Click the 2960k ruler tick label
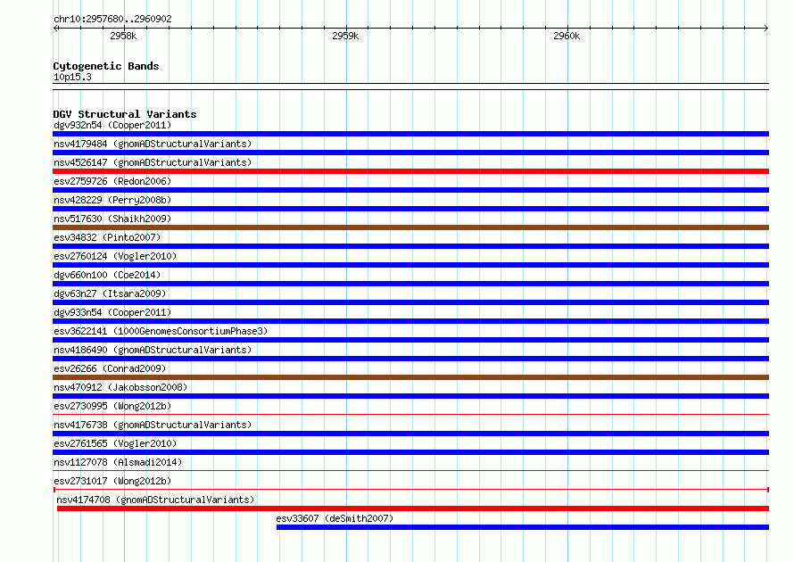The image size is (794, 562). tap(567, 36)
